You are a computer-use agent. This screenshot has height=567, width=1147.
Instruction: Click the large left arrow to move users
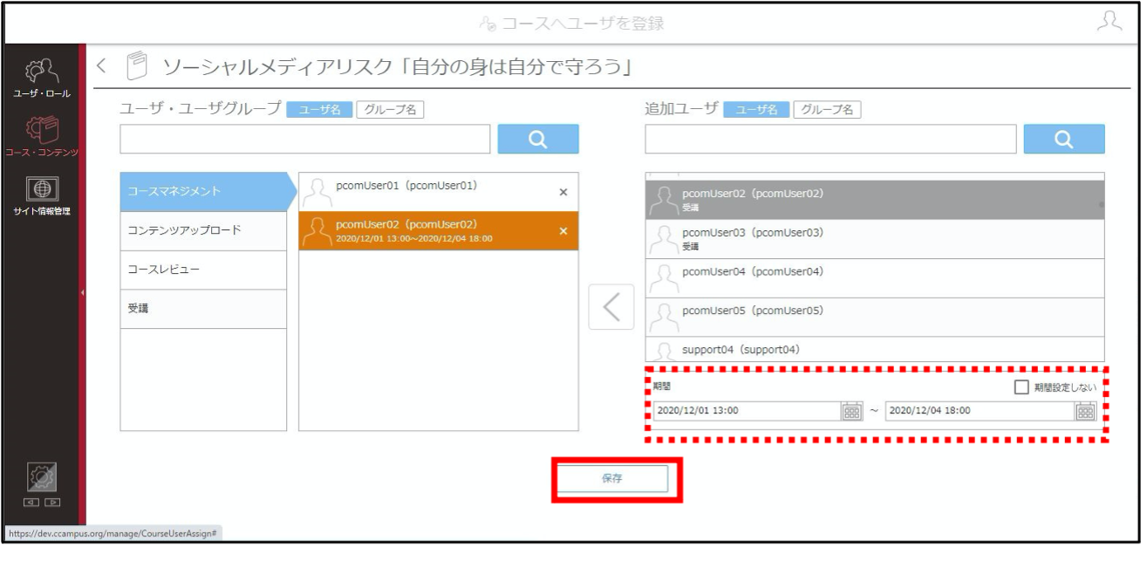[611, 306]
